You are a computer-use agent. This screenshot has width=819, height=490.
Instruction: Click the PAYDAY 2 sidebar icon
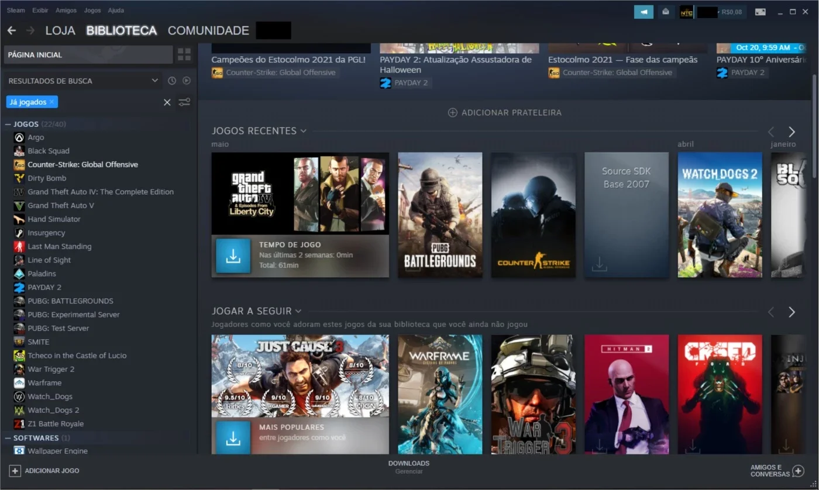click(x=19, y=287)
